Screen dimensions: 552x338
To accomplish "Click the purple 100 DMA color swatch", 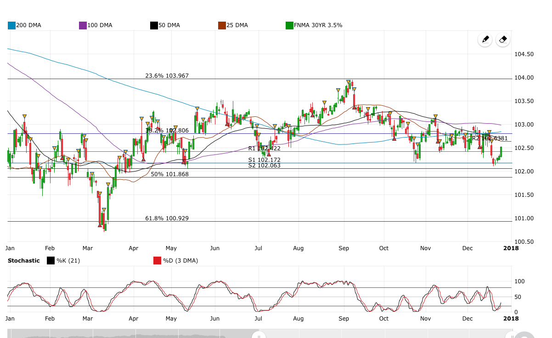I will click(x=83, y=25).
